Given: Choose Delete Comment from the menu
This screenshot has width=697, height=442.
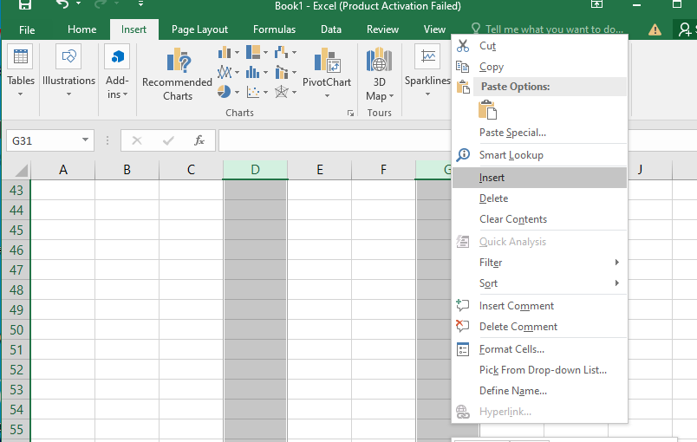Looking at the screenshot, I should (539, 327).
